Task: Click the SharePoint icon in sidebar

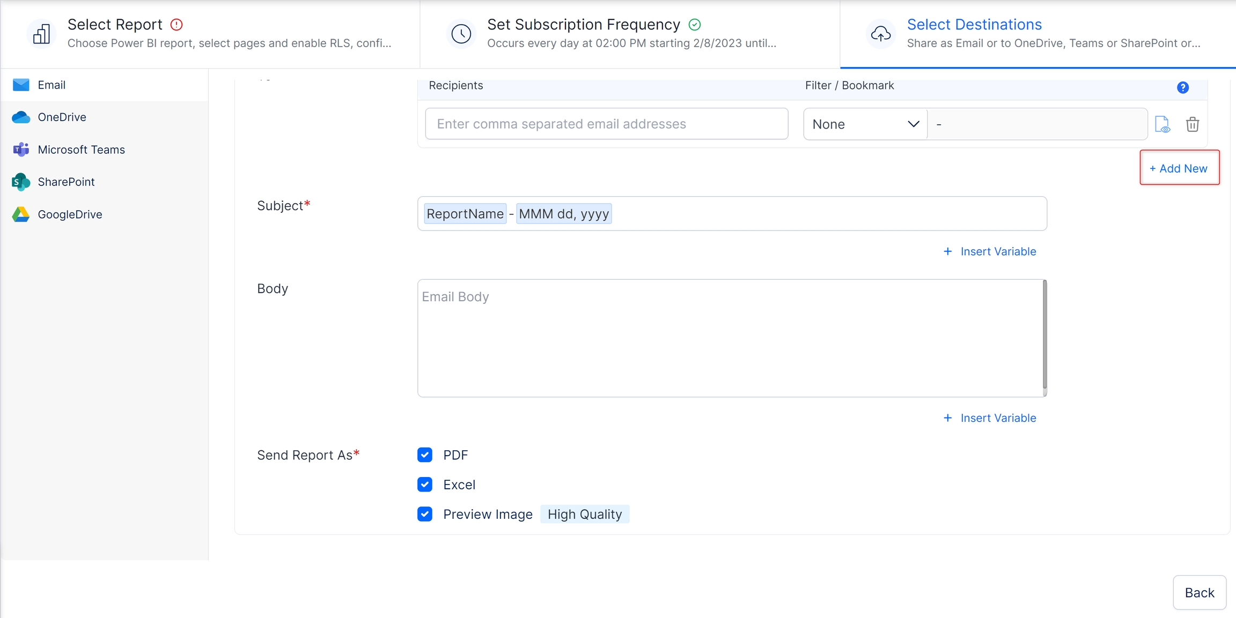Action: click(21, 182)
